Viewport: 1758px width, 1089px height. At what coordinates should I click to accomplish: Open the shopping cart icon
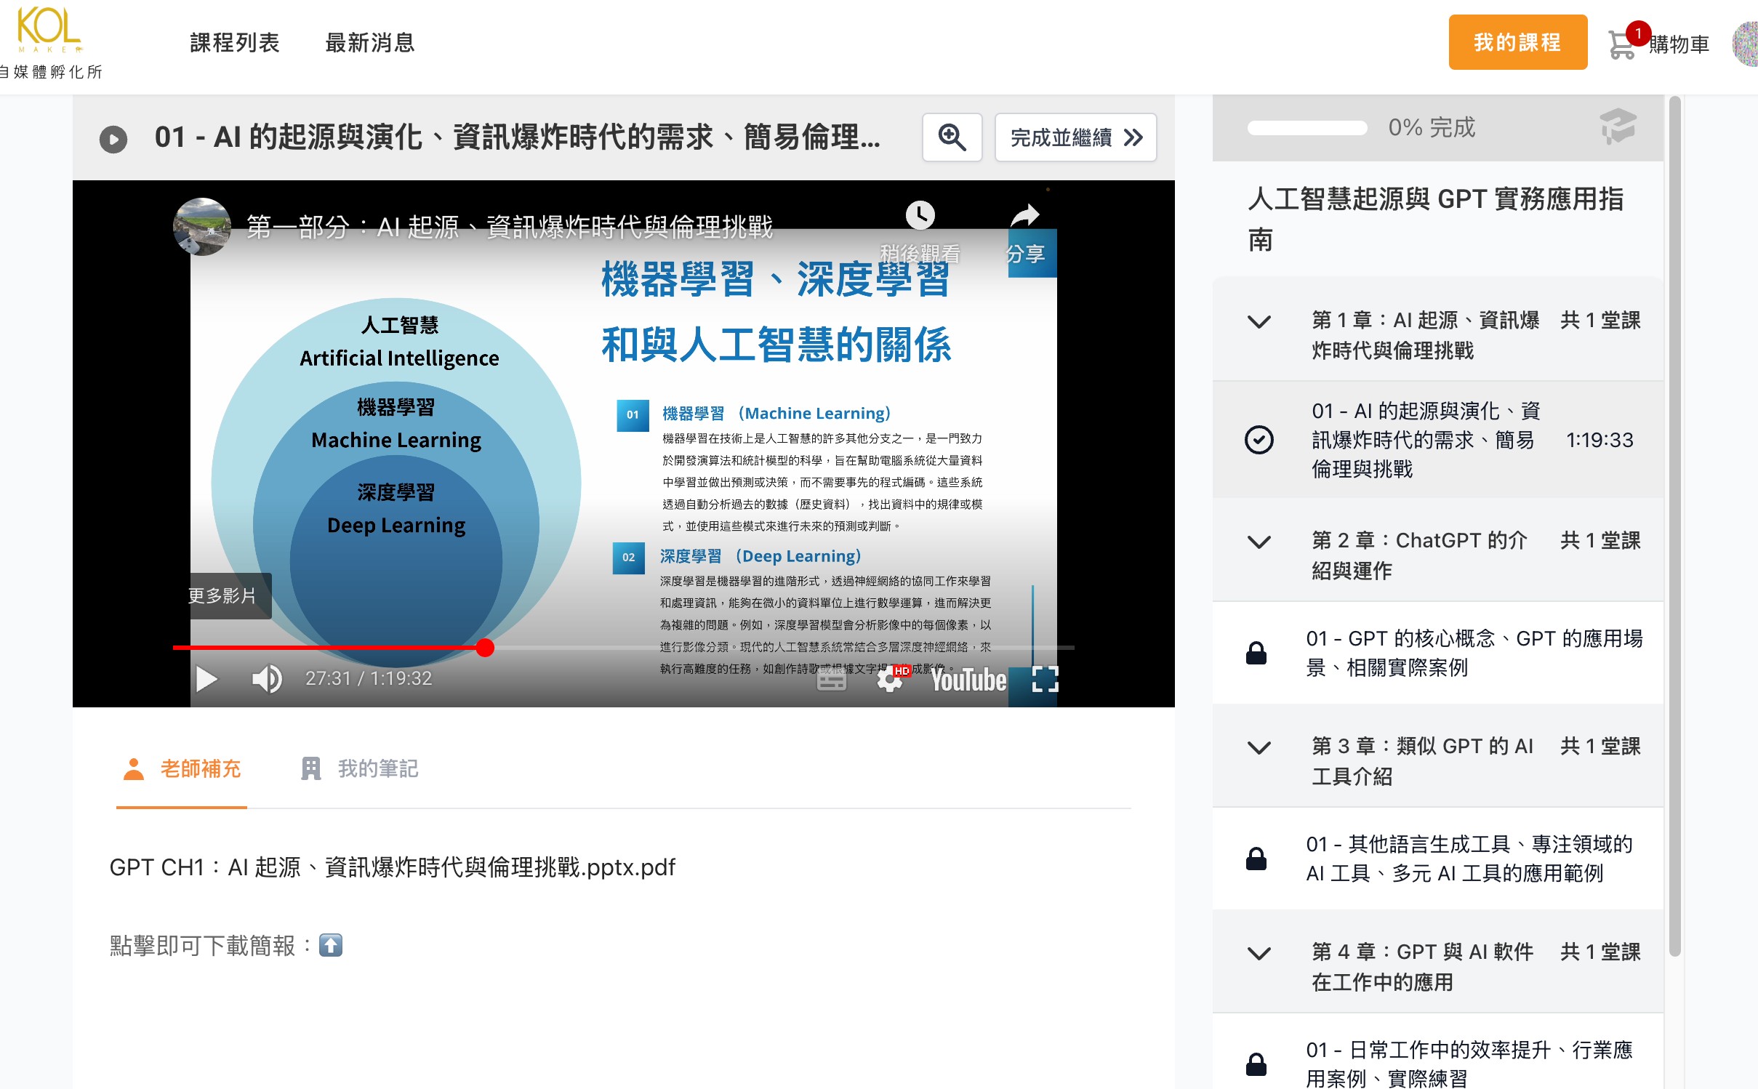[x=1621, y=45]
